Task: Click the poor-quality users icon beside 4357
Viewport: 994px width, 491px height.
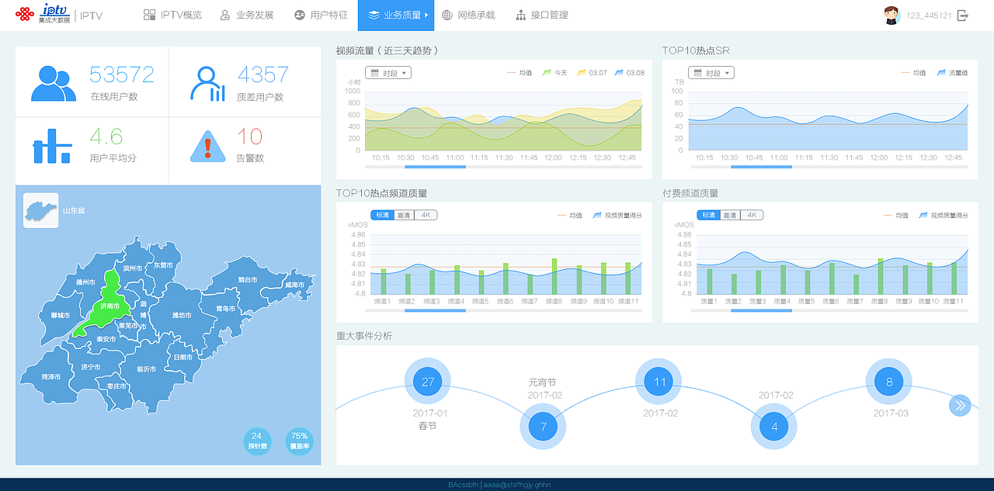Action: (x=208, y=84)
